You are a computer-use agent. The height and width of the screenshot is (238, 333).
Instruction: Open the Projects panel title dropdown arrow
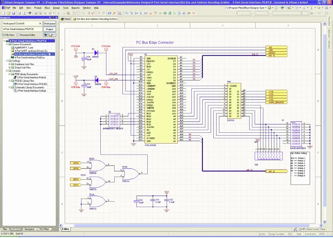coord(50,18)
